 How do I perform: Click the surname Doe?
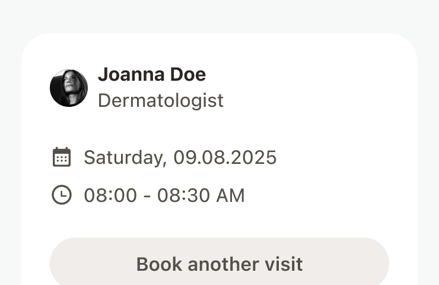(188, 75)
